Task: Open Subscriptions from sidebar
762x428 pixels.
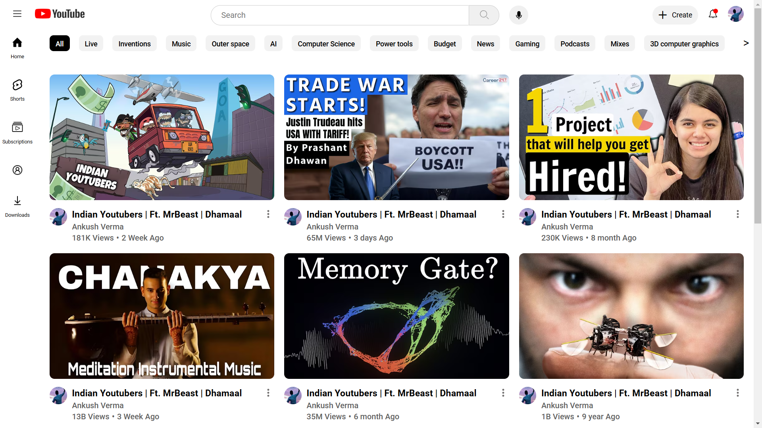Action: pos(17,133)
